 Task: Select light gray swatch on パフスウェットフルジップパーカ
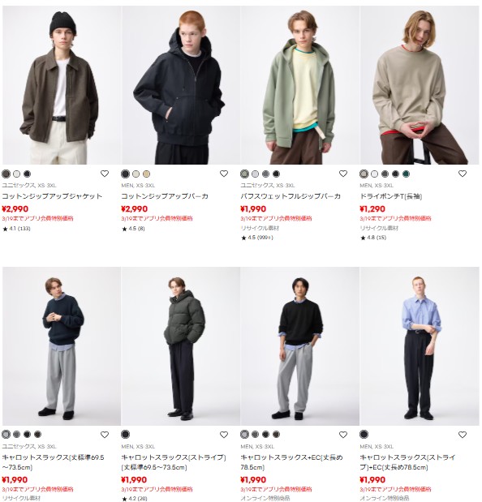(x=255, y=174)
